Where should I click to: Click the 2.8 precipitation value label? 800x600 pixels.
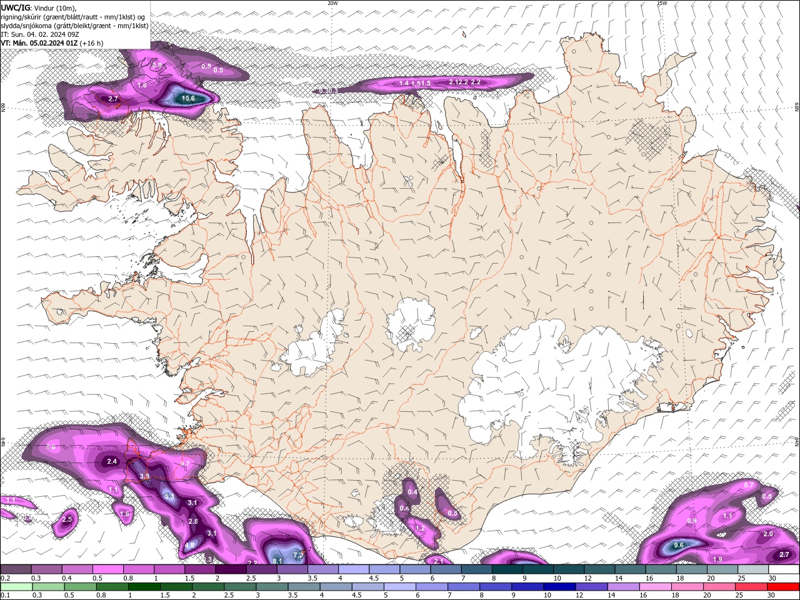[193, 521]
